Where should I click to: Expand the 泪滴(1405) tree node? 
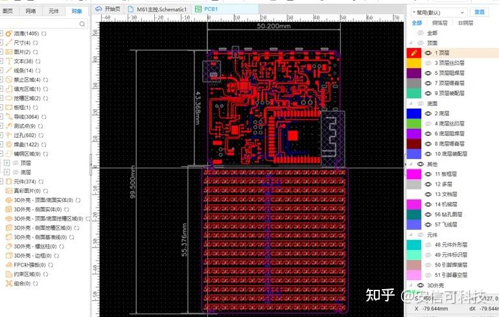click(x=1, y=34)
